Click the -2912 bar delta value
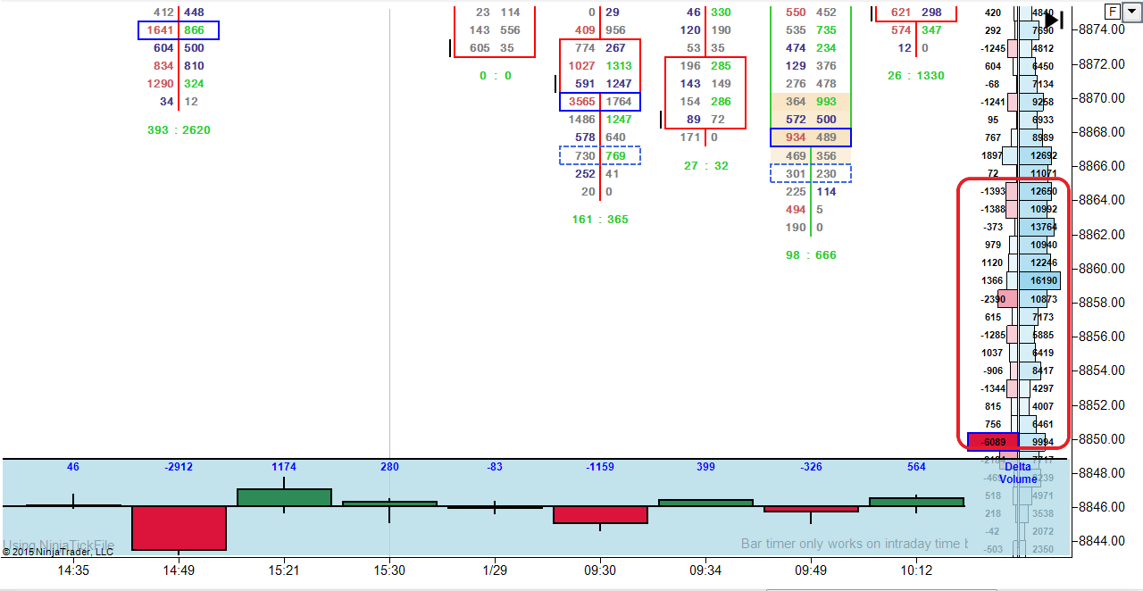The height and width of the screenshot is (591, 1143). point(179,467)
